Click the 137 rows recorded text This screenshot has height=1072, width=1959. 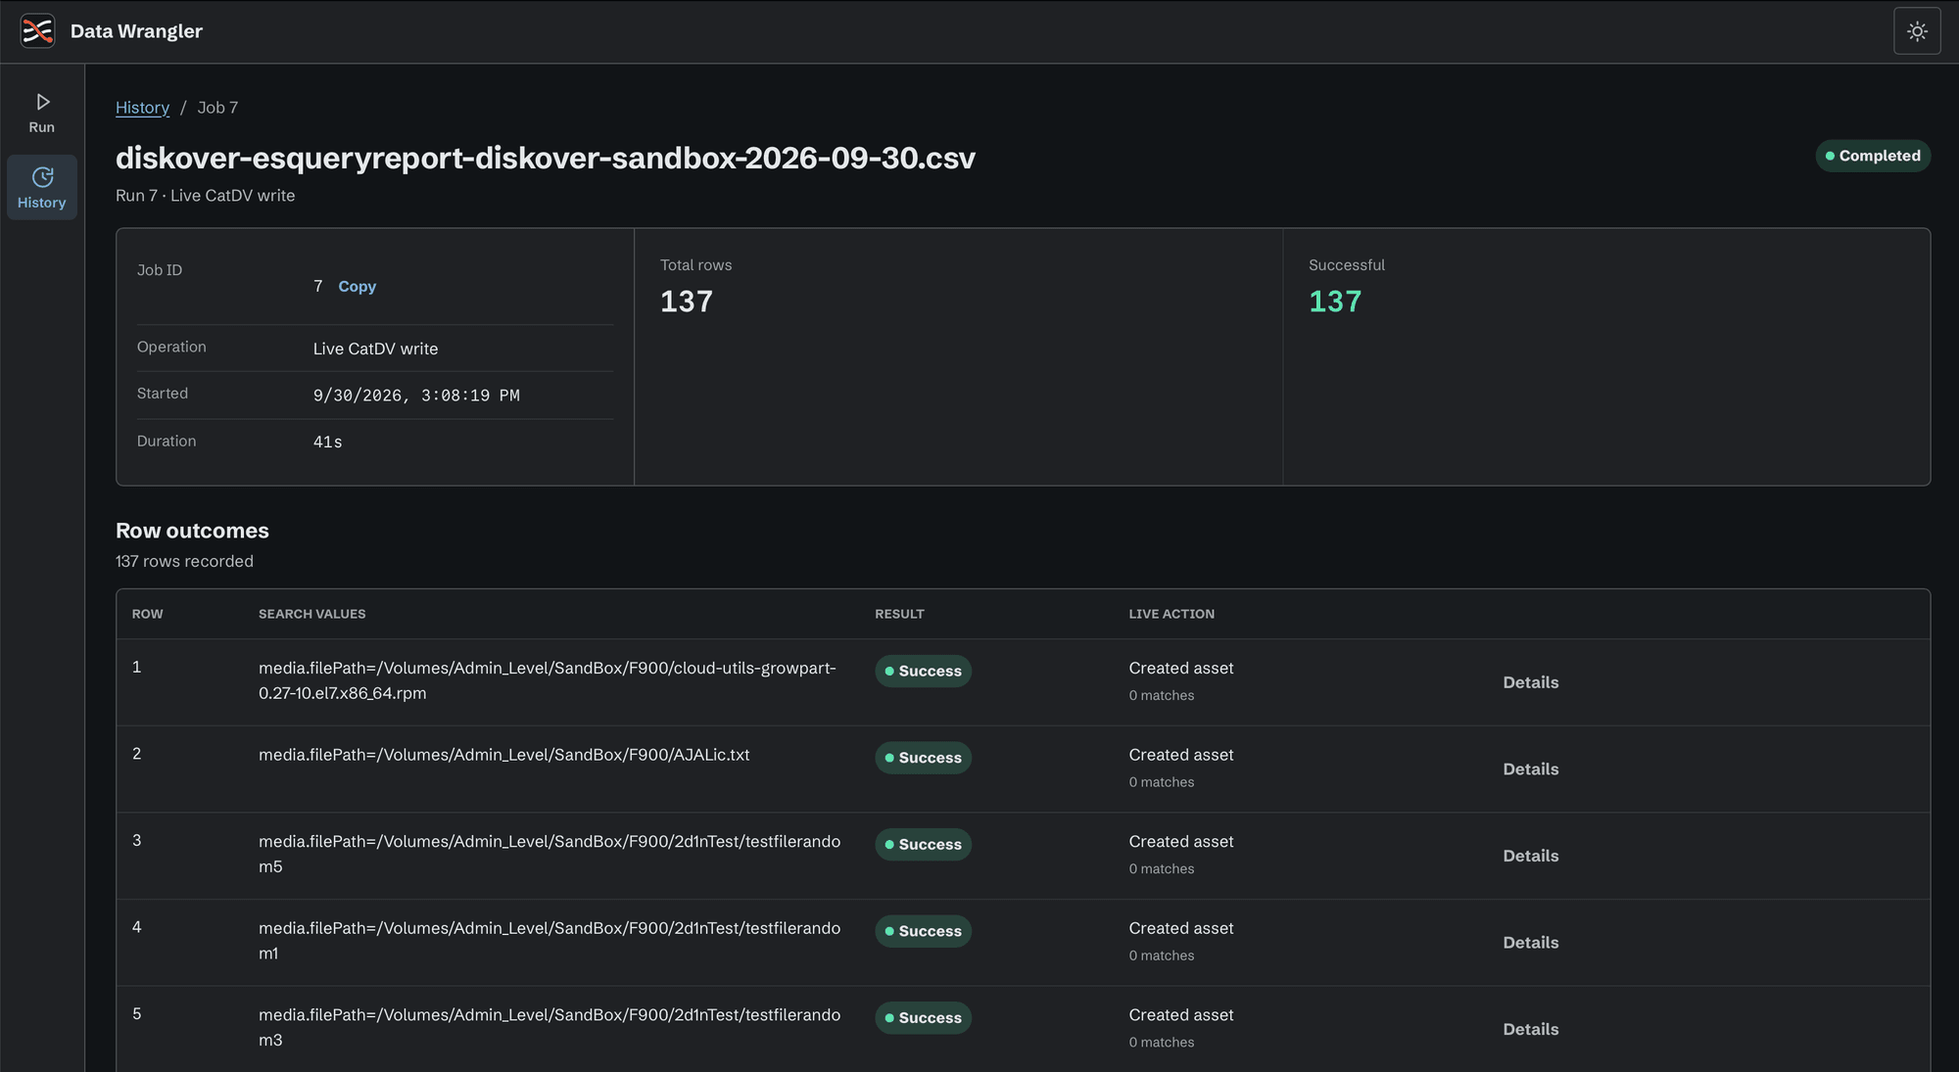184,561
